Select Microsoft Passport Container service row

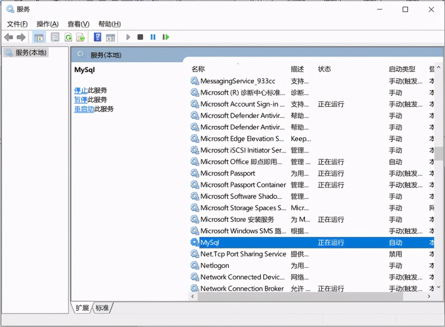(x=312, y=185)
